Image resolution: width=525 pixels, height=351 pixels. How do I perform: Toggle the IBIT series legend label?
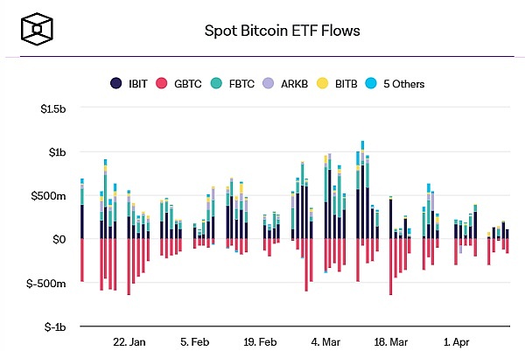pos(136,84)
